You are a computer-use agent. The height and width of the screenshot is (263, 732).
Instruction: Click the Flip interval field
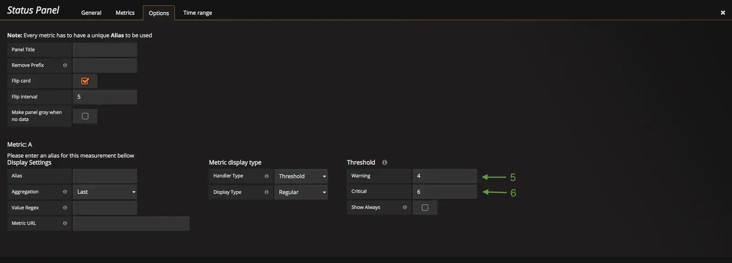tap(105, 97)
